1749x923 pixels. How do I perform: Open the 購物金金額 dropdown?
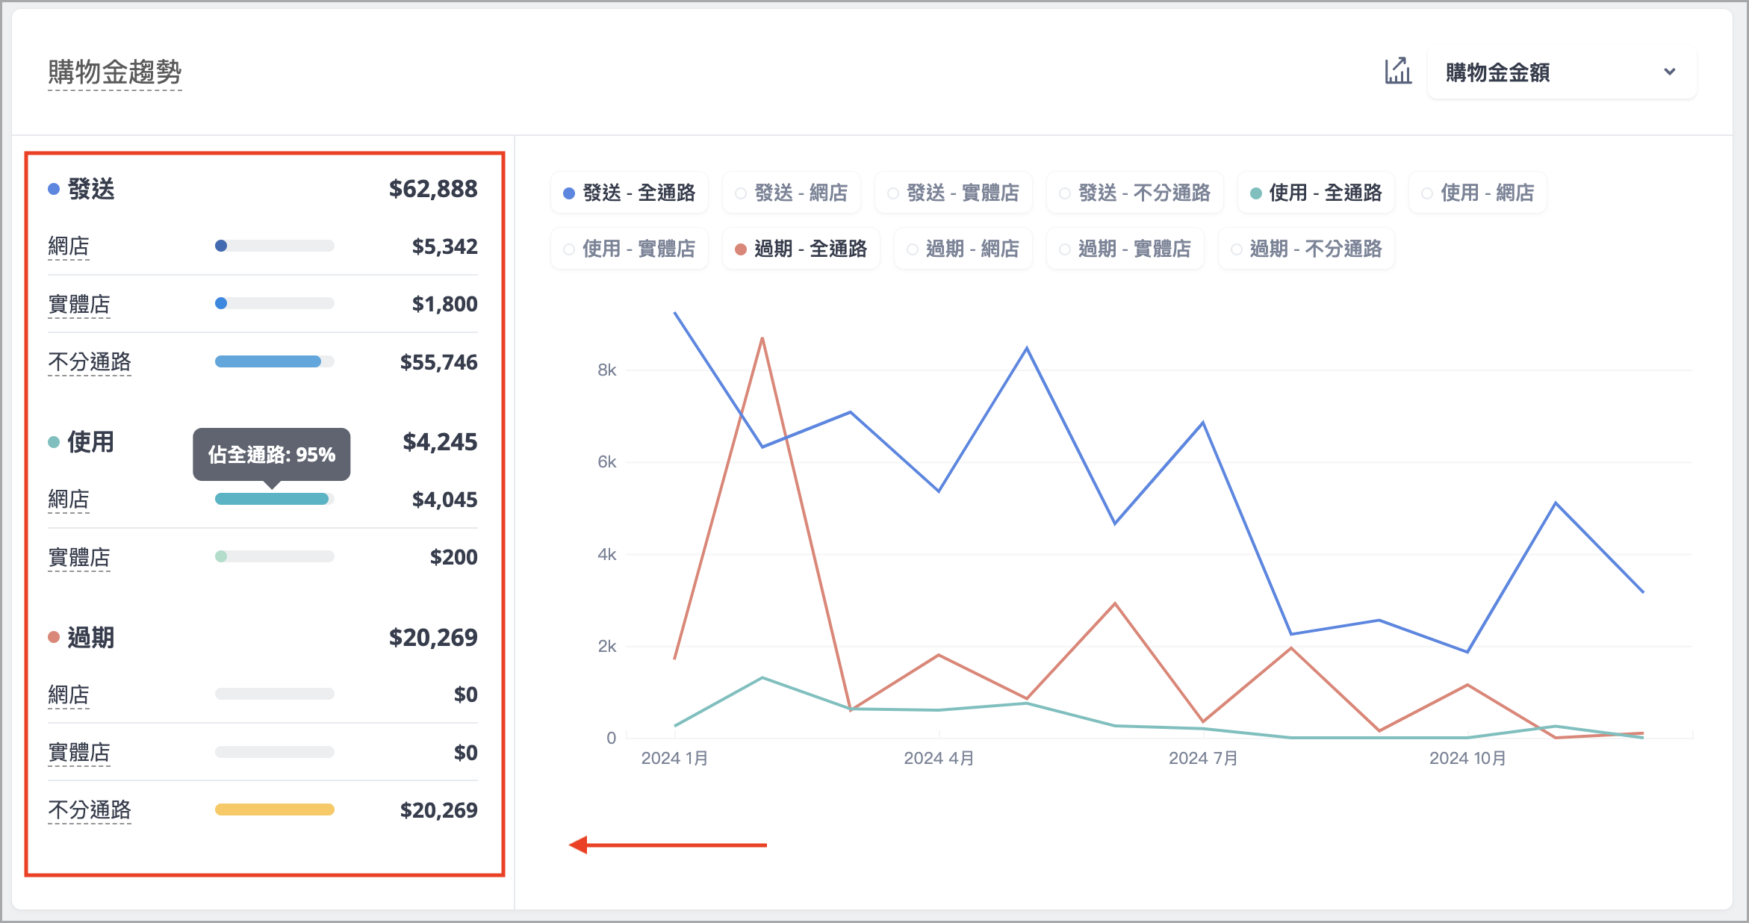pos(1562,72)
